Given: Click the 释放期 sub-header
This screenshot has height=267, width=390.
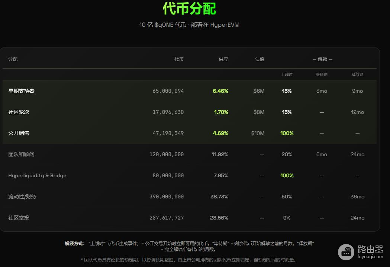Looking at the screenshot, I should (357, 75).
